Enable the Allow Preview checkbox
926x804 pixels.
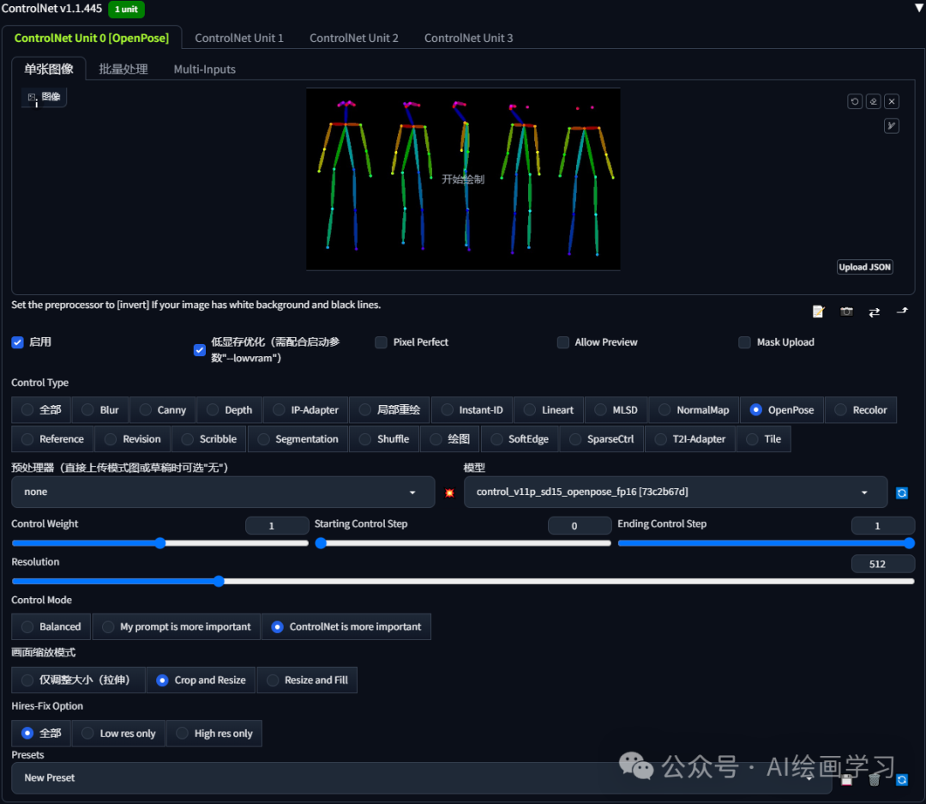tap(562, 342)
